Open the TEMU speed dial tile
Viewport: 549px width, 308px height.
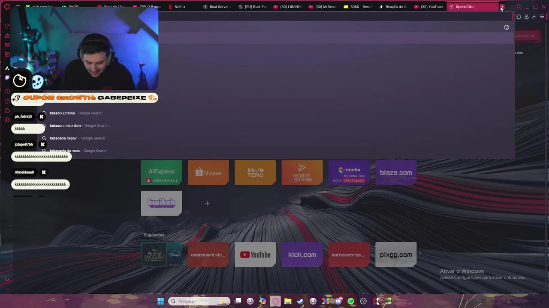255,172
